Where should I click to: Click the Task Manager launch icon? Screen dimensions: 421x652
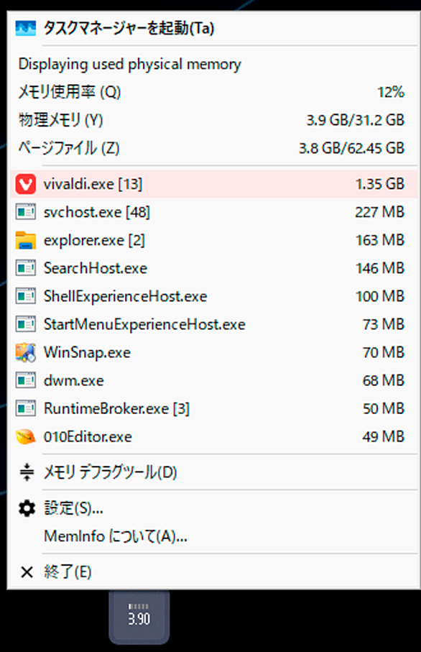[25, 29]
